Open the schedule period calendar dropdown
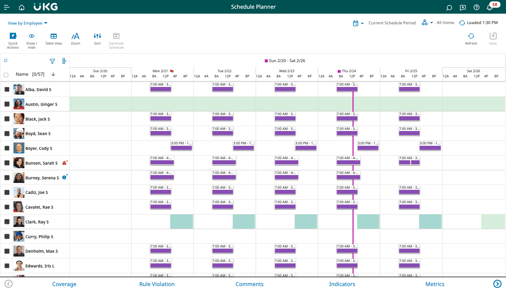Image resolution: width=506 pixels, height=291 pixels. pyautogui.click(x=358, y=23)
